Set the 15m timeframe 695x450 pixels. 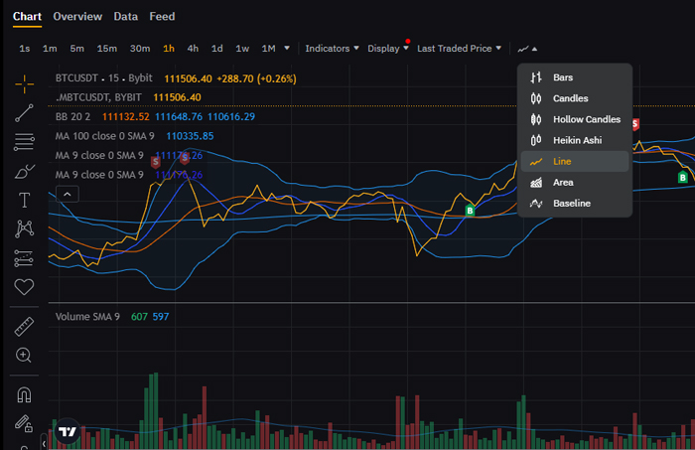(x=107, y=49)
